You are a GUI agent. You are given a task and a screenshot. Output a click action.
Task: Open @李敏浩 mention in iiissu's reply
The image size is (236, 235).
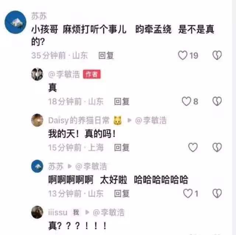coord(109,212)
